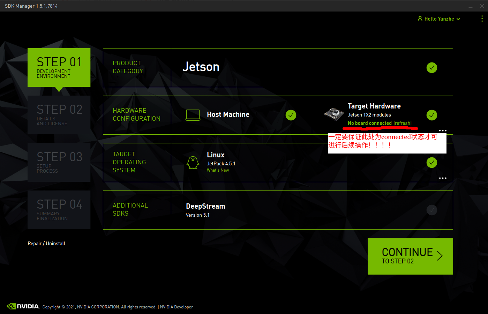Click the Jetson TX2 board image
The width and height of the screenshot is (488, 314).
pyautogui.click(x=334, y=114)
